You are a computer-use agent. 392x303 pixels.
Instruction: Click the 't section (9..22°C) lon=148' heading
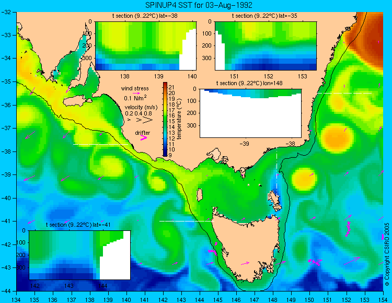pyautogui.click(x=249, y=83)
